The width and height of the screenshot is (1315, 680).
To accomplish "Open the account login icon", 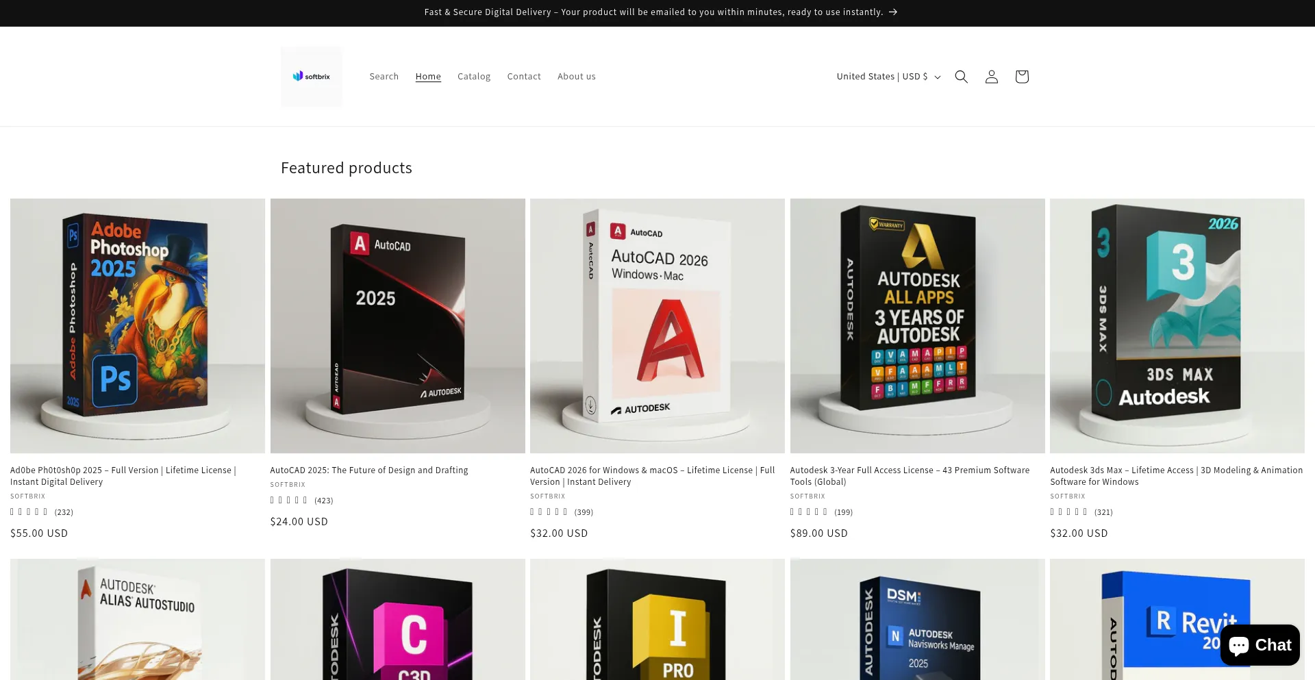I will pos(991,77).
